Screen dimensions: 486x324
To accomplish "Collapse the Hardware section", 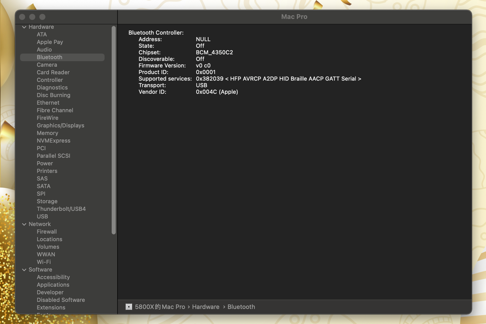I will 24,27.
